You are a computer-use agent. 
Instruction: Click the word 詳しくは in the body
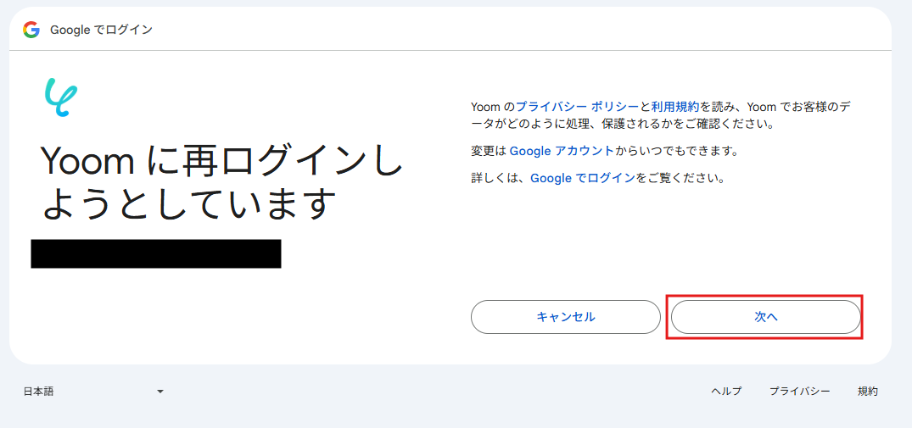498,179
